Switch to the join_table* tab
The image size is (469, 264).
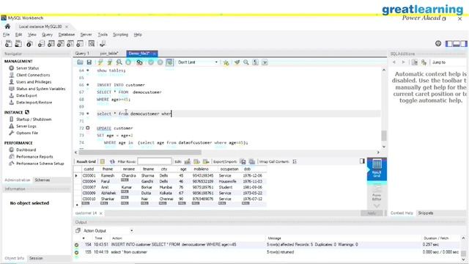coord(109,54)
